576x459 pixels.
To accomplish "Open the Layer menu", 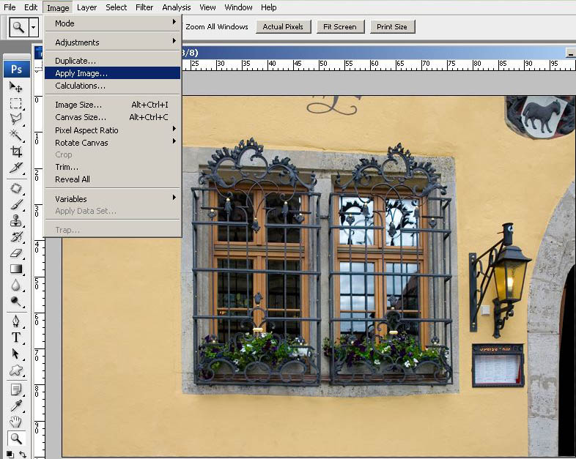I will [x=86, y=7].
